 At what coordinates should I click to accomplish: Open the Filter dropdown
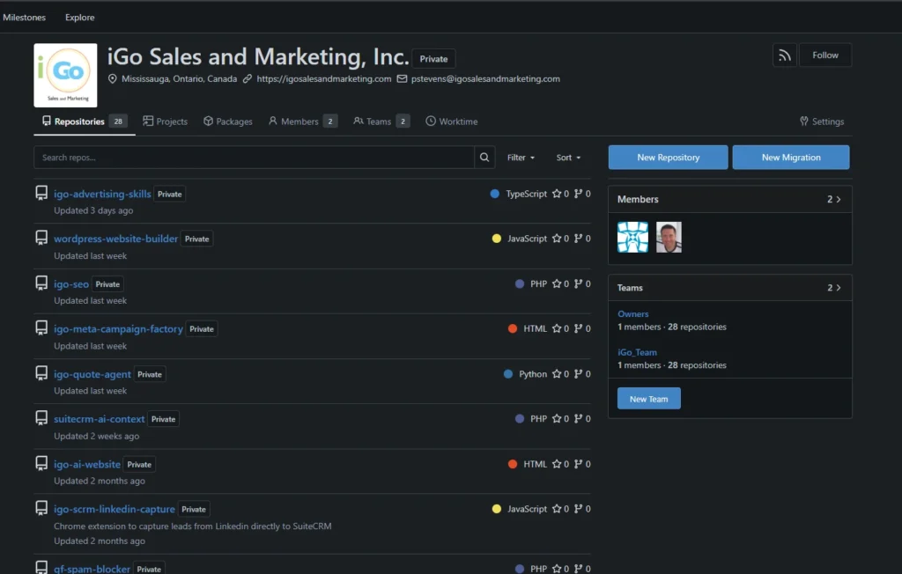521,158
